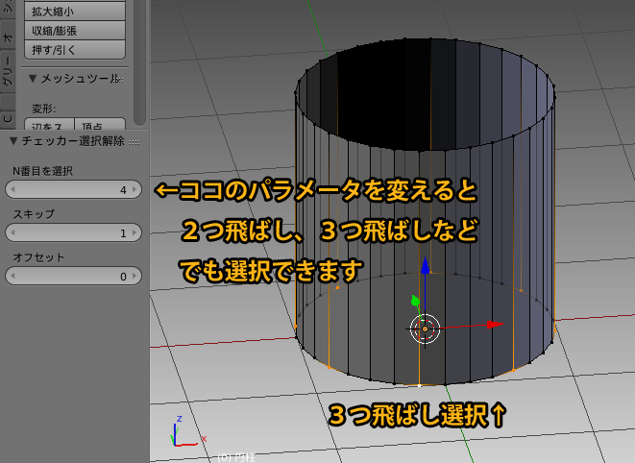The width and height of the screenshot is (635, 463).
Task: Collapse the チェッカー選択解除 panel triangle
Action: (x=13, y=141)
